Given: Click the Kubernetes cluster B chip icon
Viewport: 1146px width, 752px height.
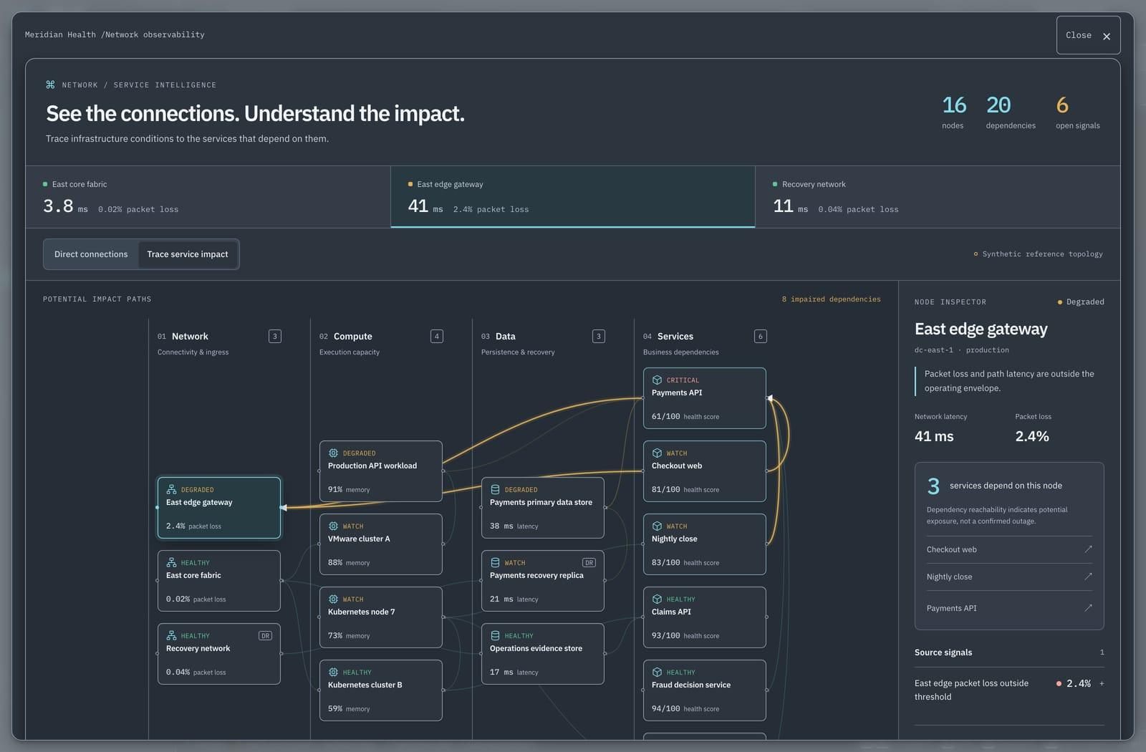Looking at the screenshot, I should [x=333, y=673].
